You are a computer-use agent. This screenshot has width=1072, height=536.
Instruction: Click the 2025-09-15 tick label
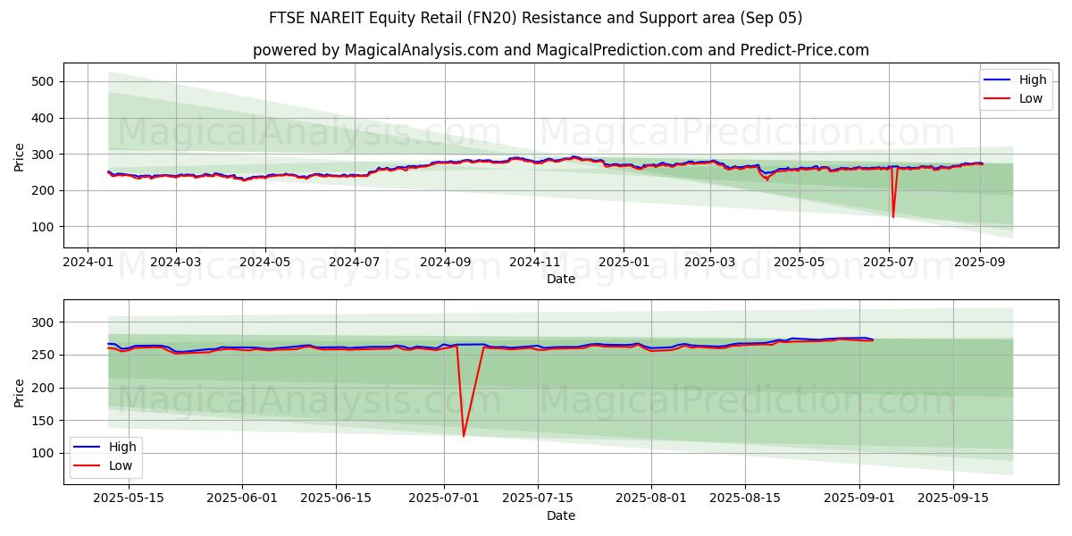pyautogui.click(x=953, y=499)
